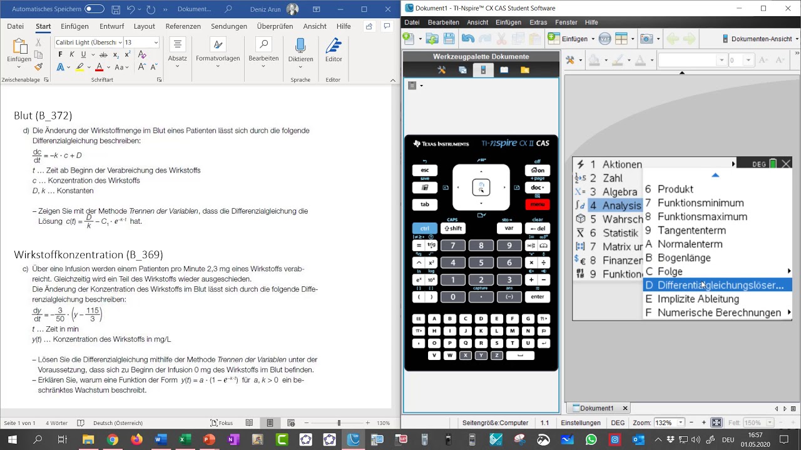Screen dimensions: 801x450
Task: Open the Word search magnifier in the title bar
Action: (x=228, y=9)
